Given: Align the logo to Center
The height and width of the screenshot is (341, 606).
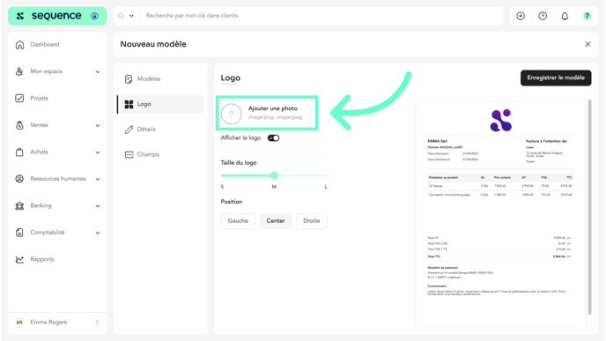Looking at the screenshot, I should pos(276,221).
